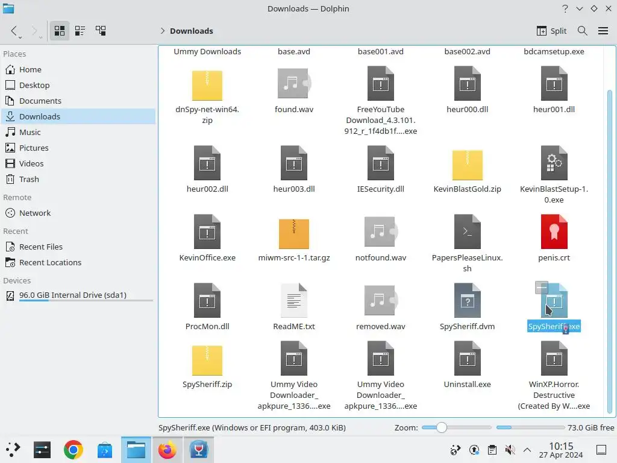Switch to Compact view mode
This screenshot has height=463, width=617.
point(80,31)
